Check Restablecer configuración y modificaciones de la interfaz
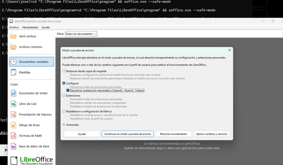283x165 pixels. (68, 115)
